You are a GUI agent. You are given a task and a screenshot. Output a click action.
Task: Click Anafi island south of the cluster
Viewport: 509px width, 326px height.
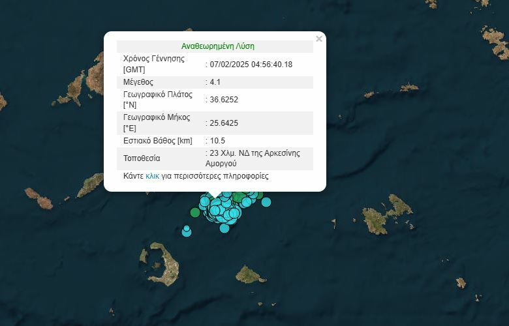(250, 275)
